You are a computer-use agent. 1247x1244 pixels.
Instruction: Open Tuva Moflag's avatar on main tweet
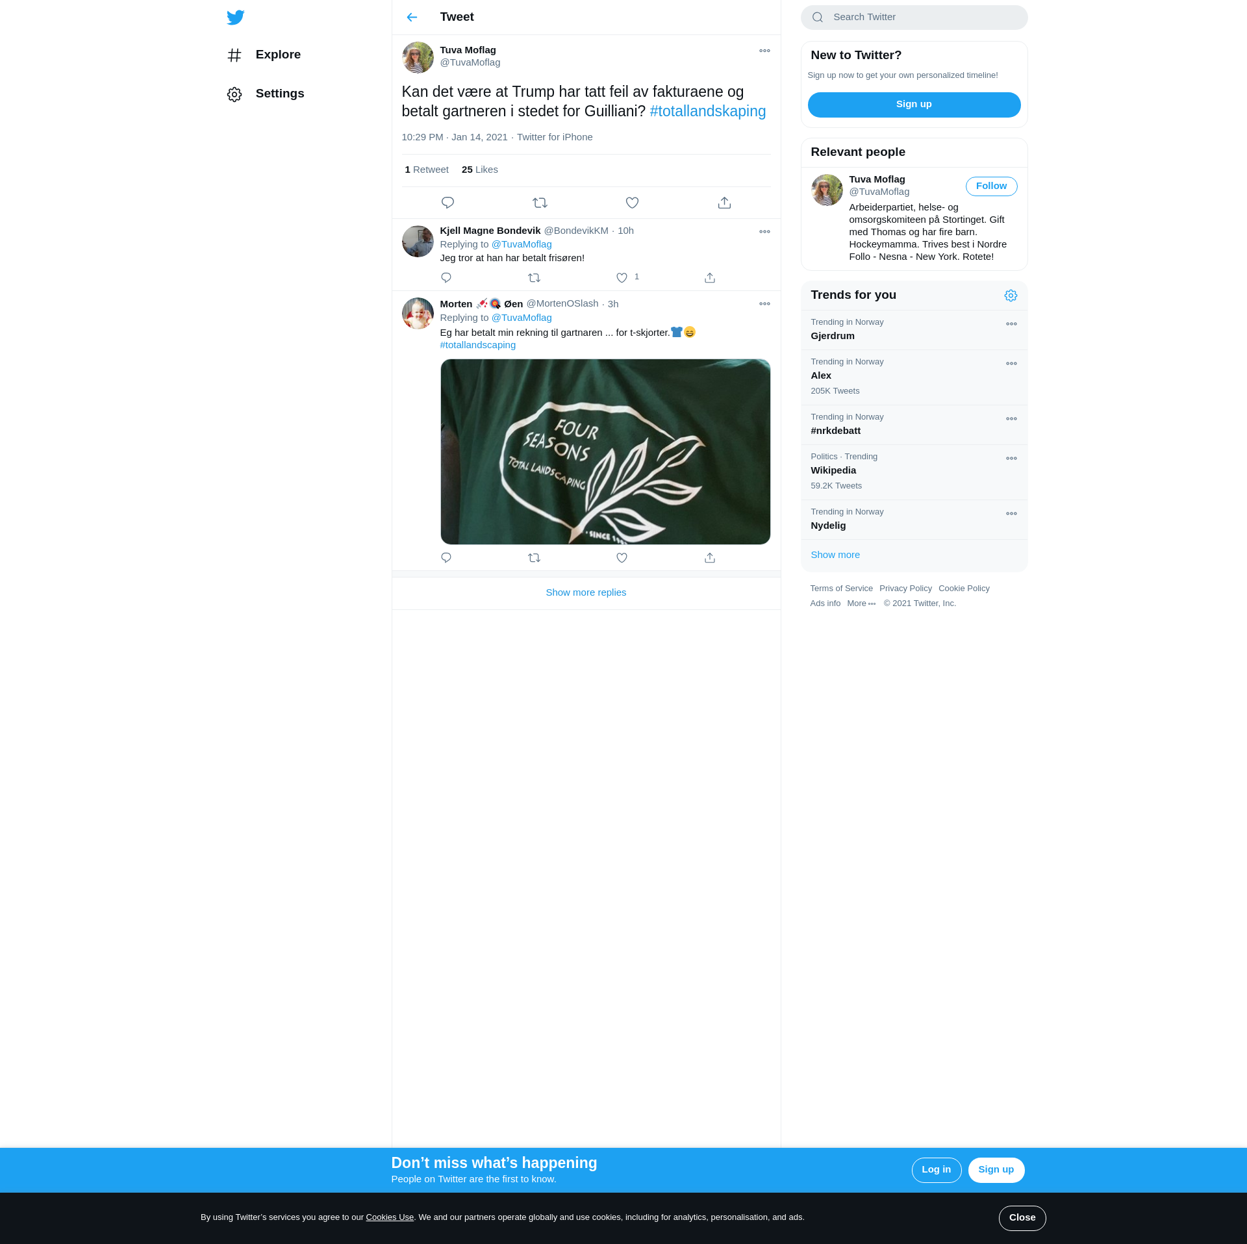(x=418, y=58)
